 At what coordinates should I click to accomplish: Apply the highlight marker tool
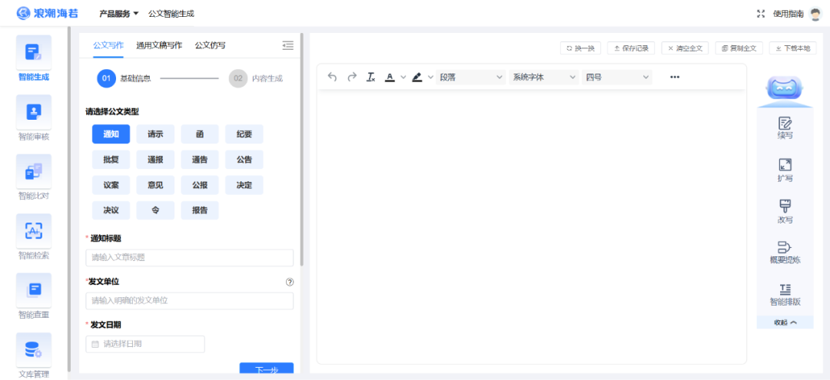click(x=417, y=78)
